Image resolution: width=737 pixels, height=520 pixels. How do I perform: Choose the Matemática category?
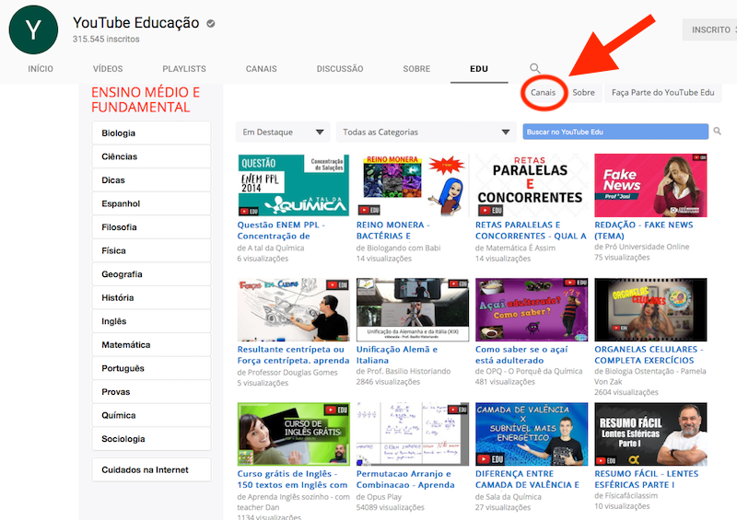pyautogui.click(x=151, y=345)
